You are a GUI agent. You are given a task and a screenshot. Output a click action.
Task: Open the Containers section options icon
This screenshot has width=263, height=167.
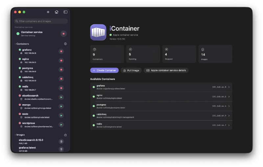coord(65,44)
